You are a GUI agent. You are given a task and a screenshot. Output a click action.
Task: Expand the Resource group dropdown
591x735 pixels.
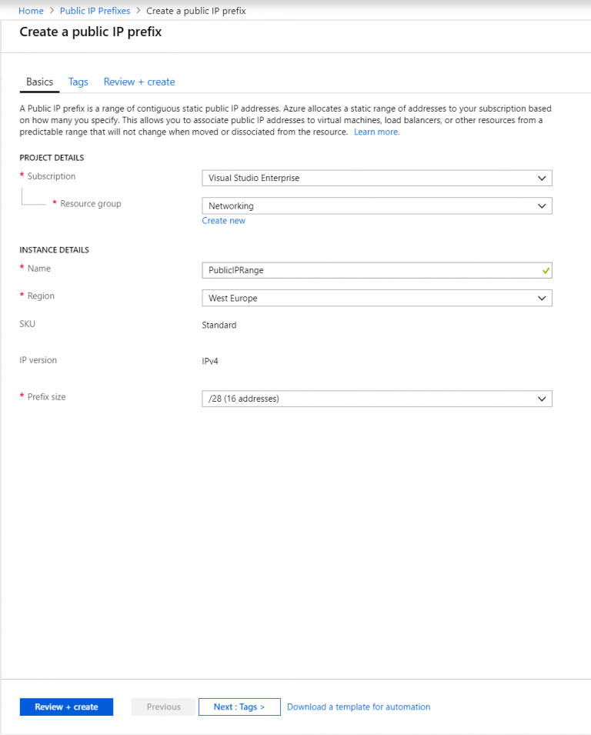pos(376,205)
